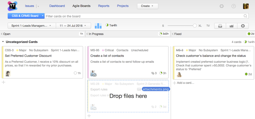255x119 pixels.
Task: Open the burndown chart icon button
Action: tap(231, 26)
